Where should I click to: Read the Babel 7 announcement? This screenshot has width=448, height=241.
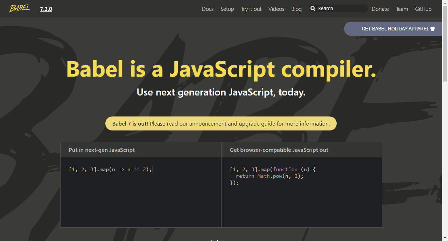coord(208,123)
